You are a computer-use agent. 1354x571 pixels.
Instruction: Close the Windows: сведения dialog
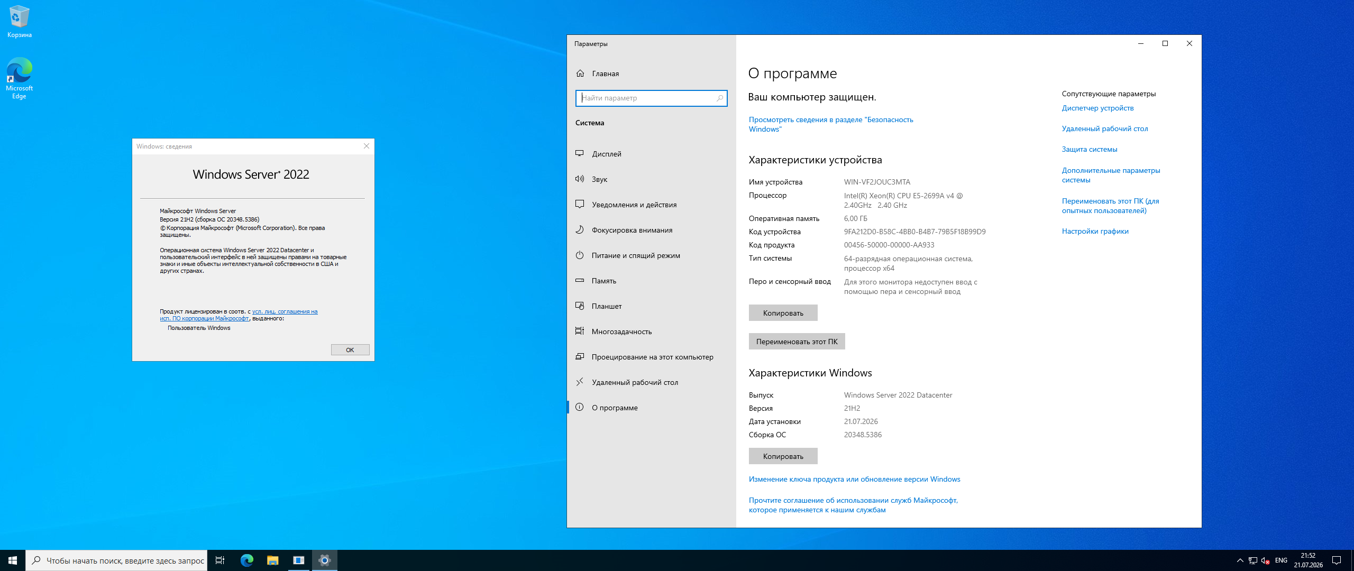[367, 146]
